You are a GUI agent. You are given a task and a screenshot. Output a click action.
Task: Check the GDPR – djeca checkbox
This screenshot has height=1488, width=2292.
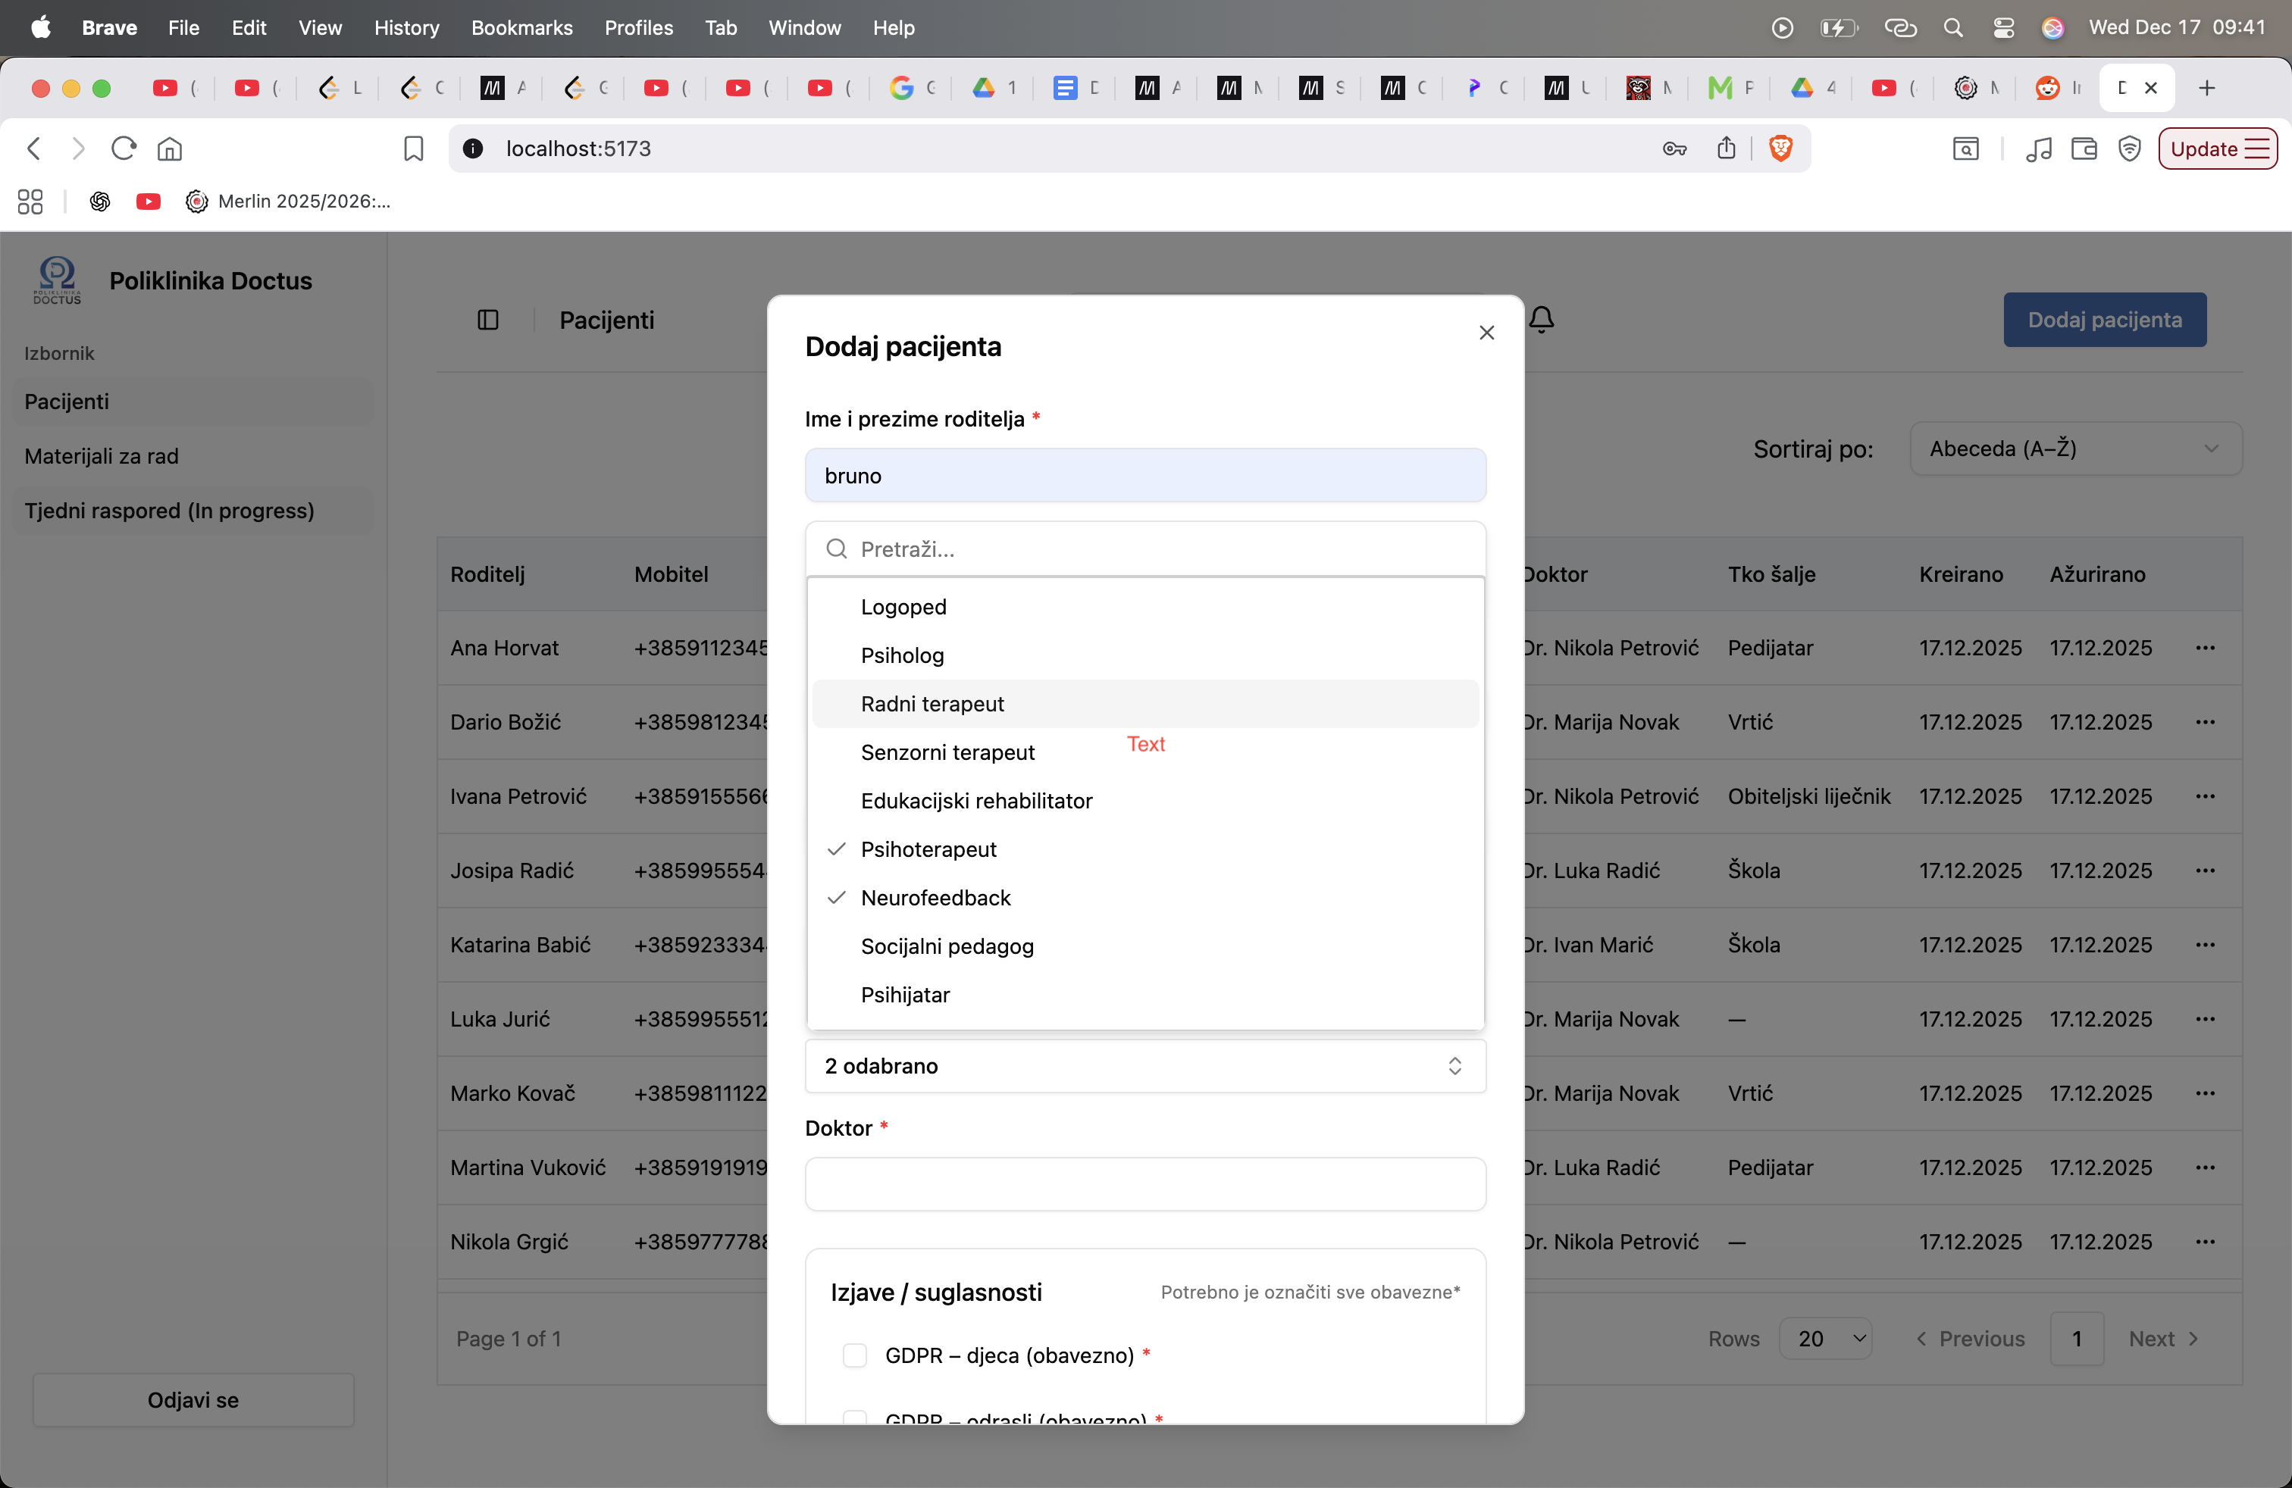854,1355
